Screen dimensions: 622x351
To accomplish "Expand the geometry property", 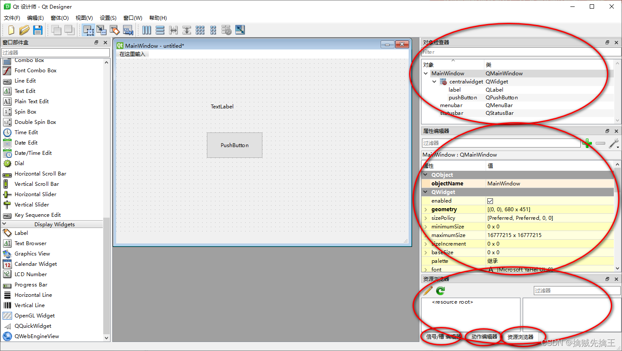I will coord(426,209).
